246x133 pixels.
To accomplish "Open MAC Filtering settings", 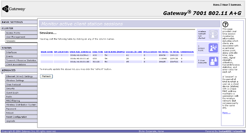I will pos(21,101).
